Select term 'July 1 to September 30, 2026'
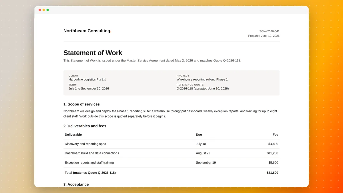343x193 pixels. (x=89, y=89)
